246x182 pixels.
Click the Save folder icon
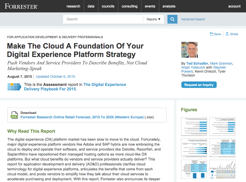212,34
